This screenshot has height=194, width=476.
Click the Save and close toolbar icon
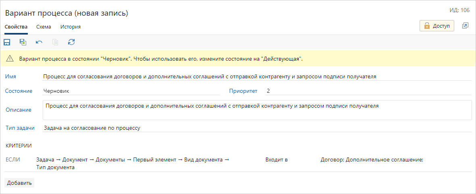coord(23,42)
